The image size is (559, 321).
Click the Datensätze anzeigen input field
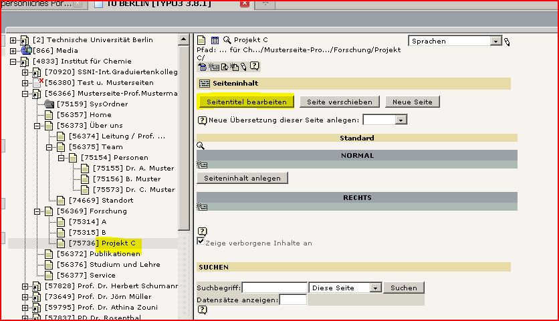tap(293, 300)
